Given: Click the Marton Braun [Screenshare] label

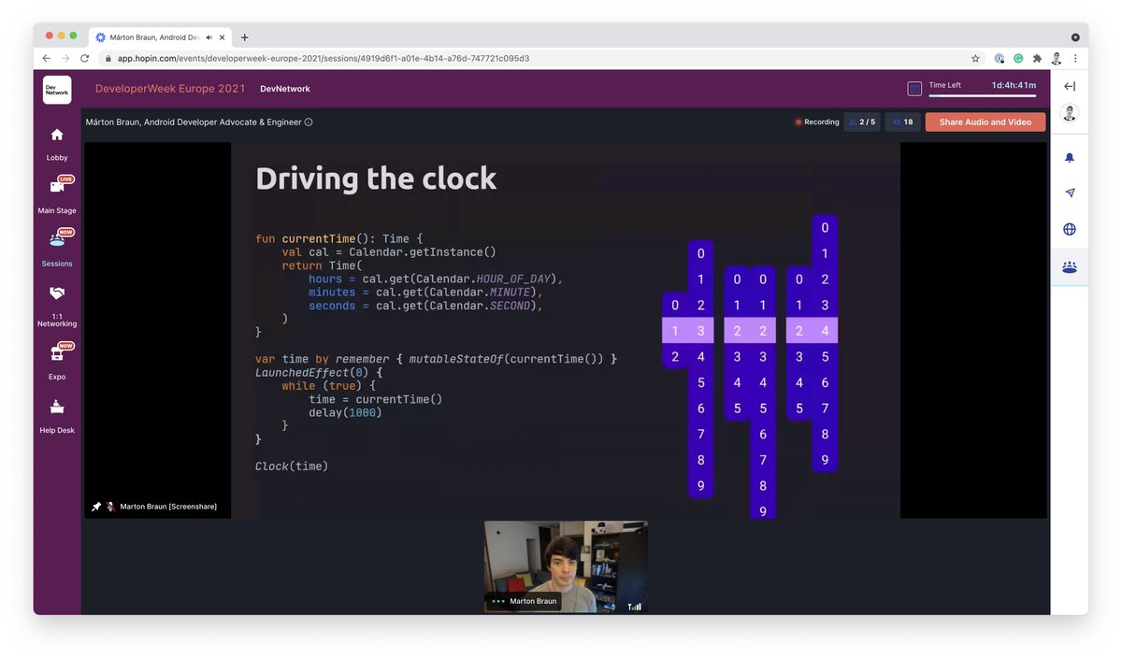Looking at the screenshot, I should pos(168,507).
